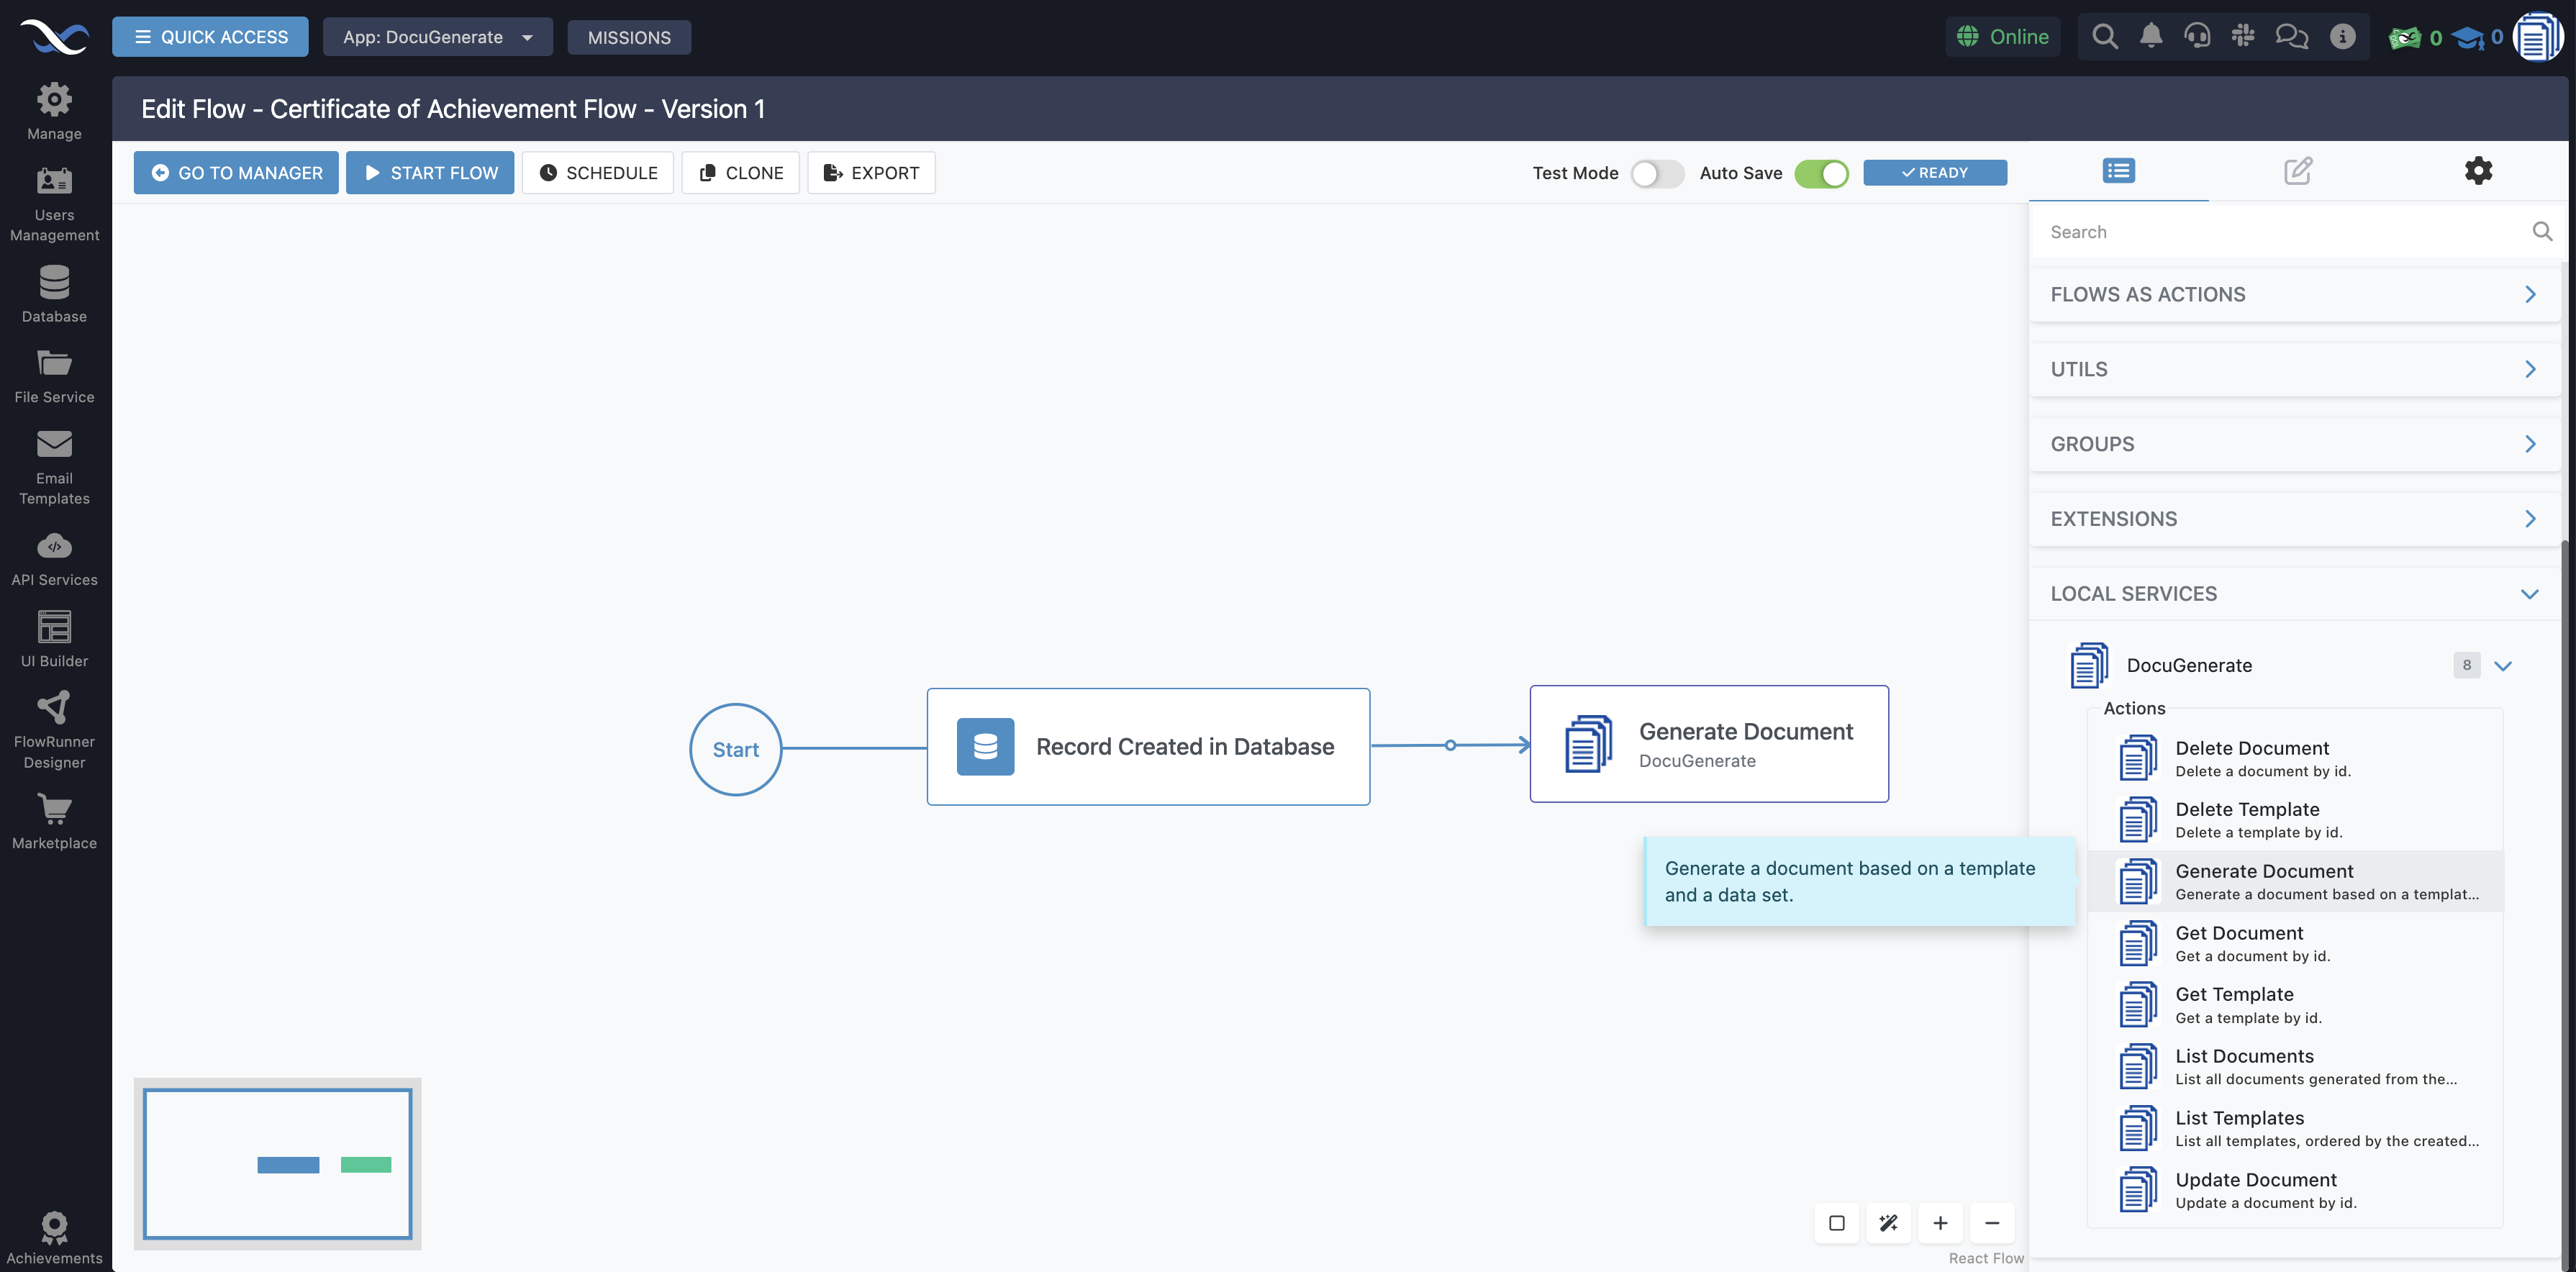Screen dimensions: 2576x1272
Task: Turn off Auto Save
Action: pos(1821,173)
